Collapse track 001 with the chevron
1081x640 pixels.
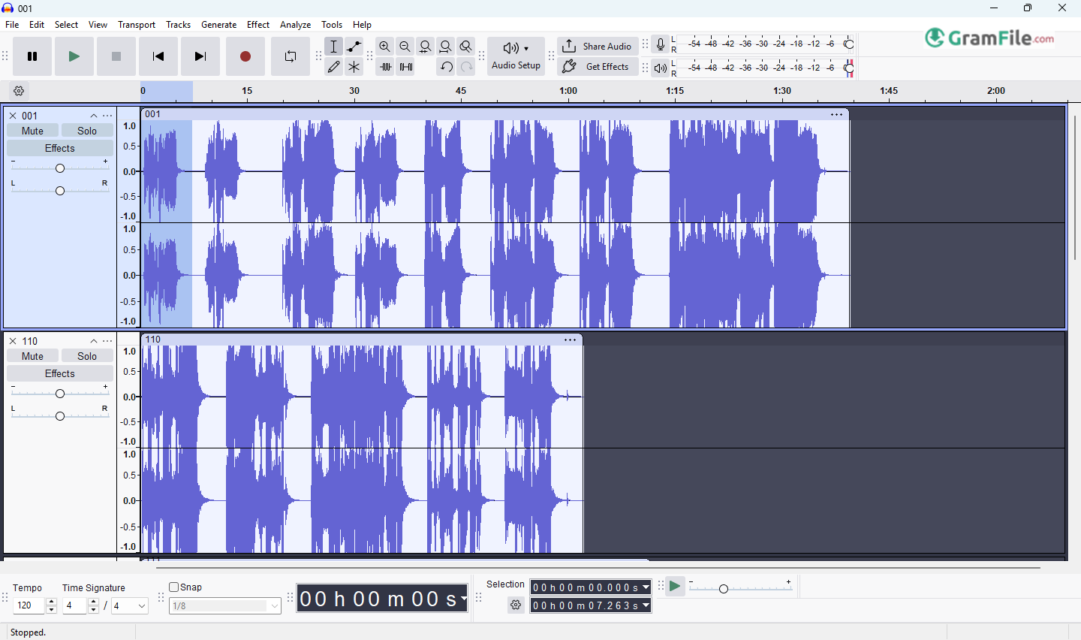coord(94,116)
